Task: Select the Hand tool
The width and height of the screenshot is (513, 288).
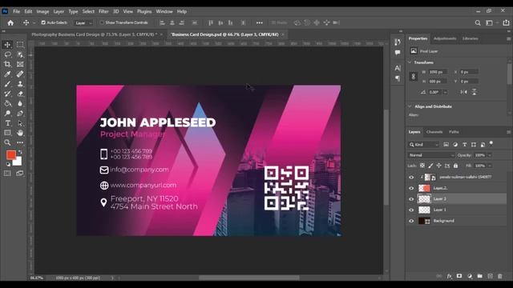Action: (x=20, y=133)
